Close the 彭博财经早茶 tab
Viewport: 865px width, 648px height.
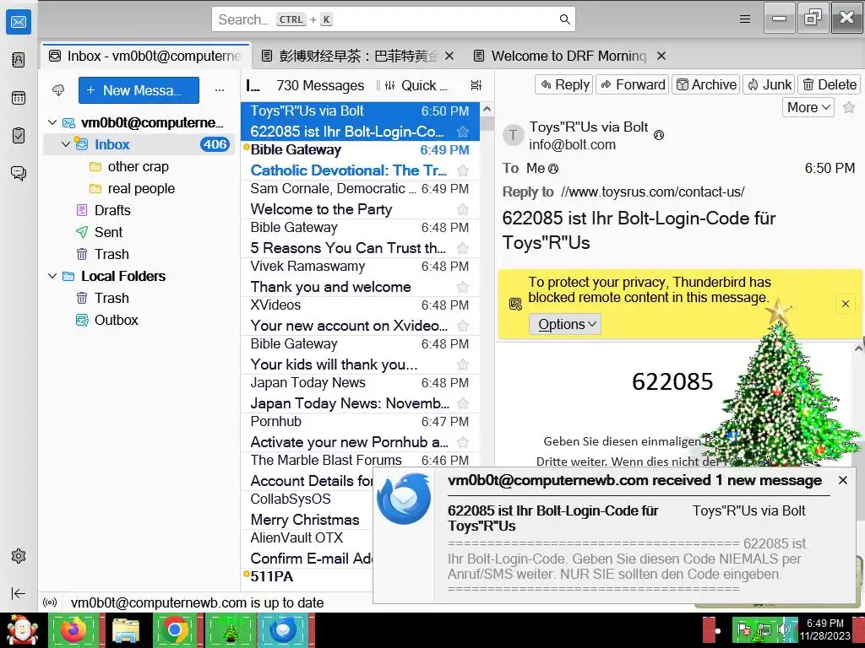449,56
